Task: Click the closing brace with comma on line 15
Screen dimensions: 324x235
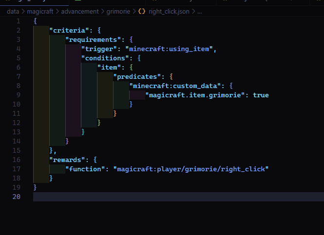Action: click(x=53, y=151)
